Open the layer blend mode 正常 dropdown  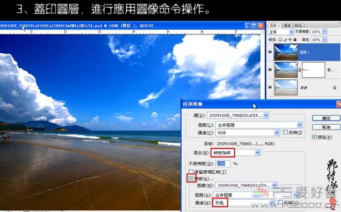(x=281, y=32)
